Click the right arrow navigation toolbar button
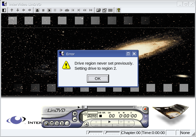 pos(30,10)
